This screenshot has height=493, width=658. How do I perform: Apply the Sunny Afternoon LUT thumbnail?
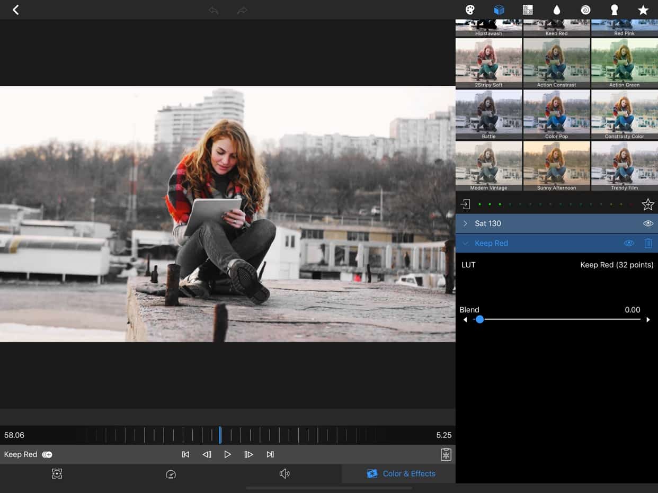point(556,166)
